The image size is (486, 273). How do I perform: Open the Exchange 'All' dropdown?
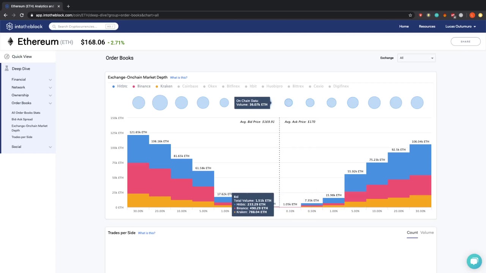[416, 58]
